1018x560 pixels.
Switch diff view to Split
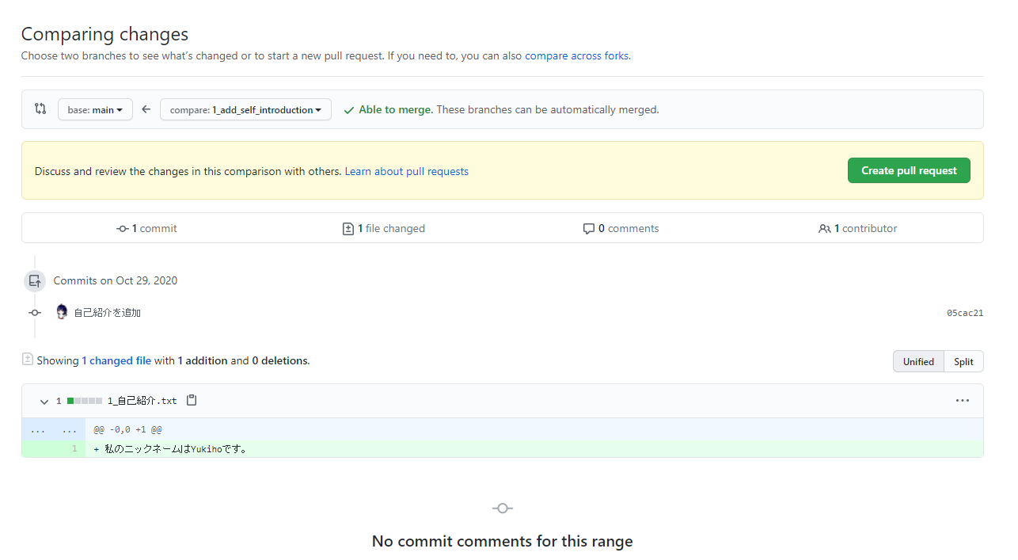963,361
